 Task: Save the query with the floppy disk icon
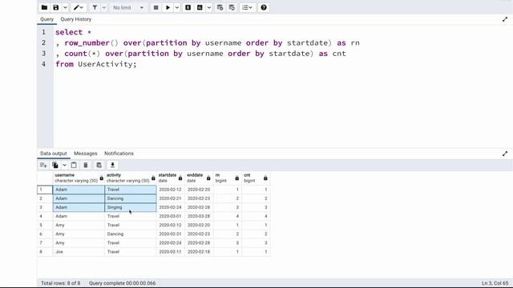point(56,7)
